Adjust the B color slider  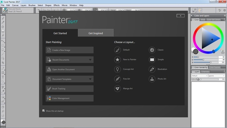coord(206,62)
